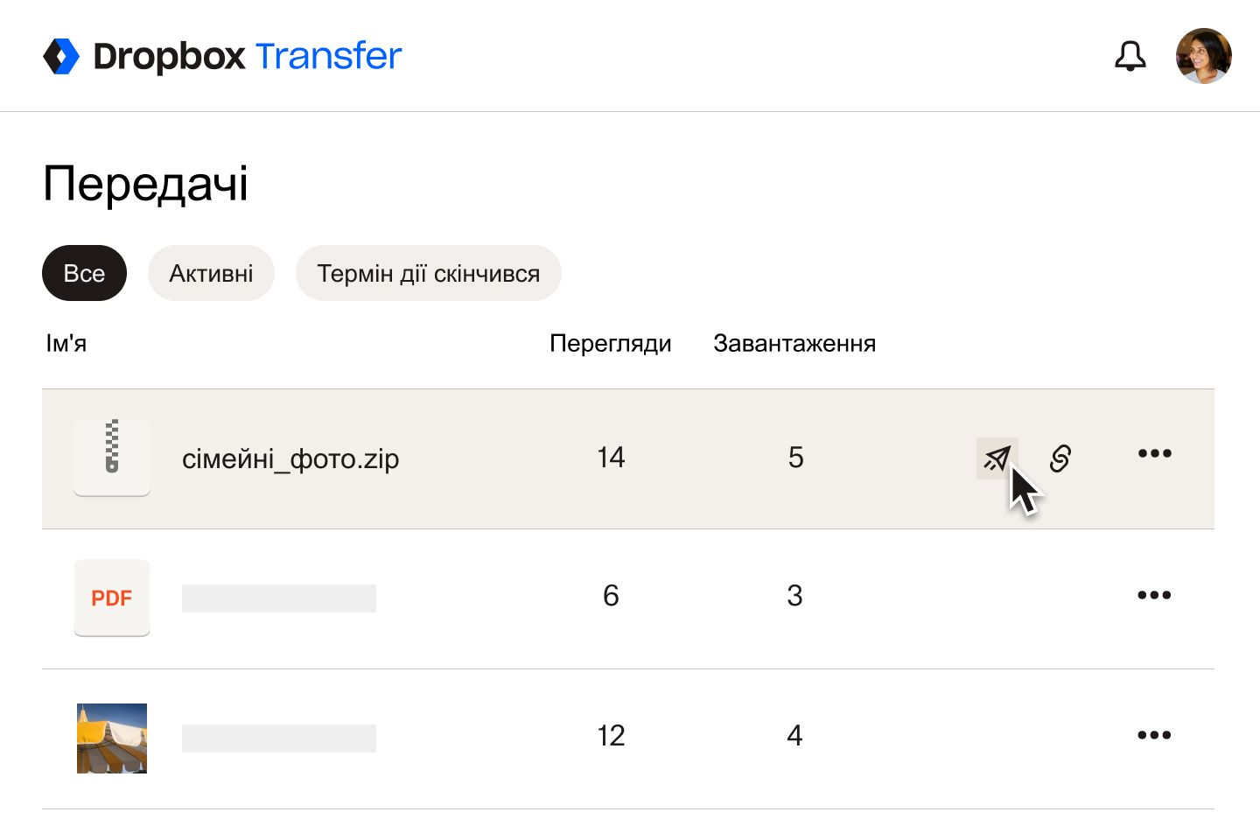Switch to the Активні filter
1260x840 pixels.
(211, 273)
